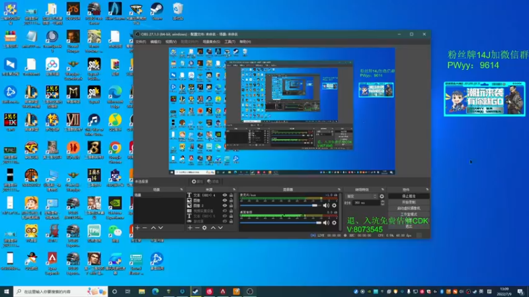The height and width of the screenshot is (297, 529).
Task: Click the 桌面音频 volume slider
Action: 280,222
